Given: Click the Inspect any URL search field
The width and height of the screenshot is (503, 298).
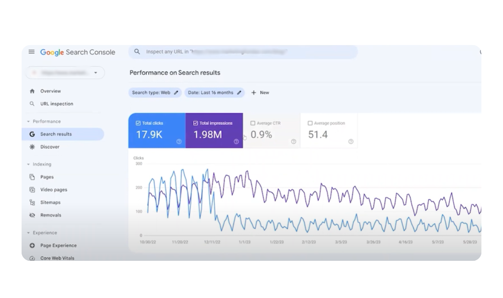Looking at the screenshot, I should tap(242, 52).
